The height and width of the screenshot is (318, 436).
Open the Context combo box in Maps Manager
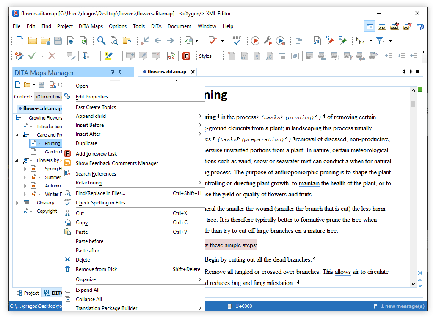pyautogui.click(x=48, y=97)
